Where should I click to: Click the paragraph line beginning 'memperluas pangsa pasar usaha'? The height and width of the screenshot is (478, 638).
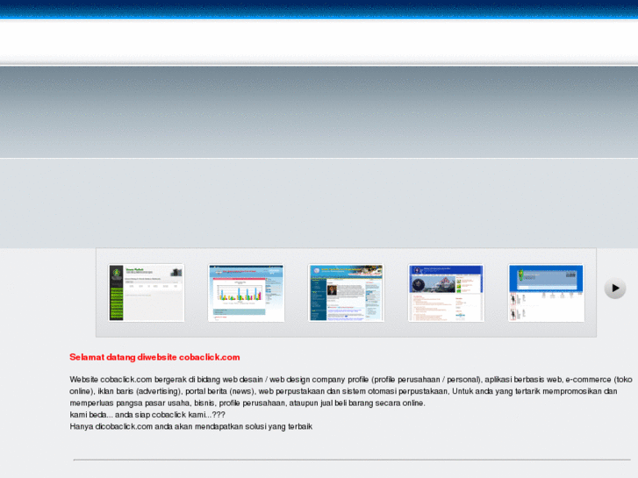pos(247,403)
